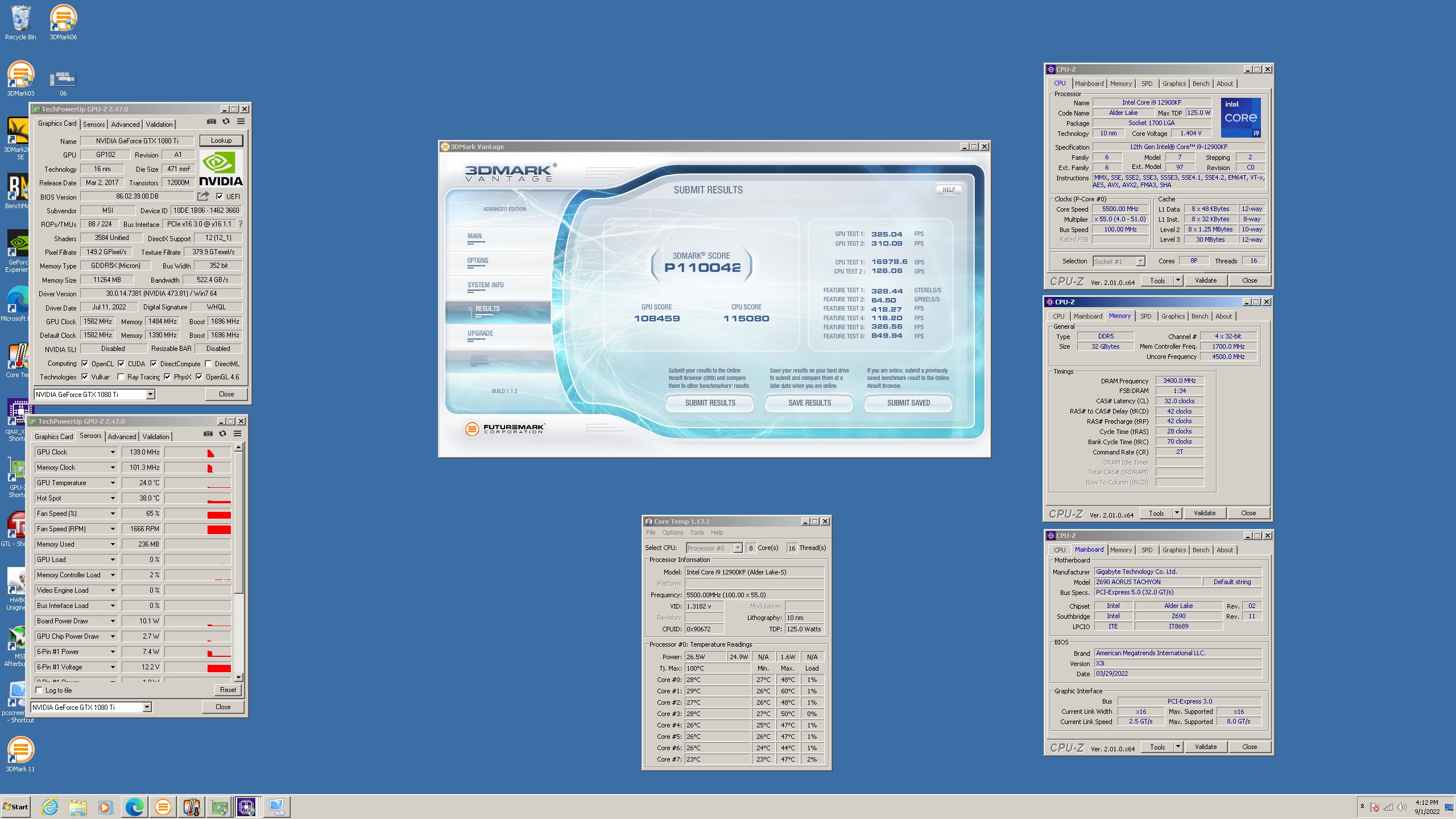Click the HELP button in 3DMark Vantage
Image resolution: width=1456 pixels, height=819 pixels.
click(x=949, y=189)
